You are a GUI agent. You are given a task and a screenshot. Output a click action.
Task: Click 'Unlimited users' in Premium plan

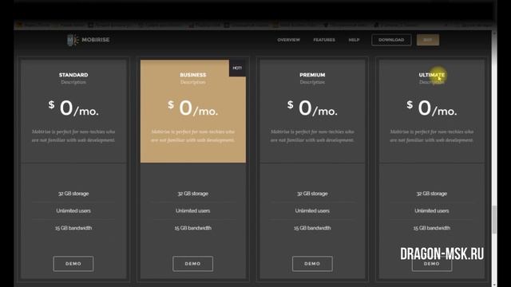click(x=312, y=210)
